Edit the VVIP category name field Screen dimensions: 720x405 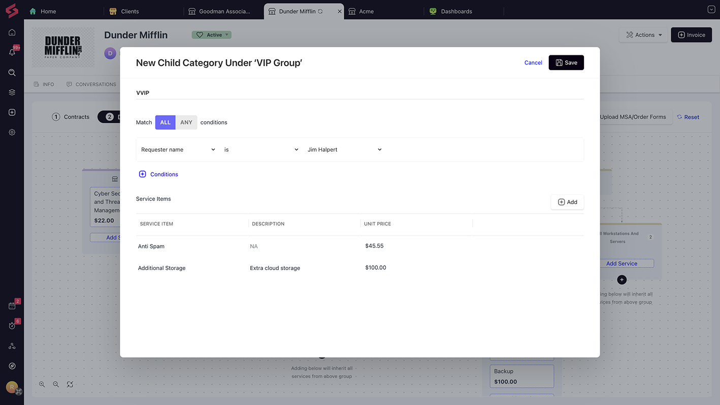point(359,93)
